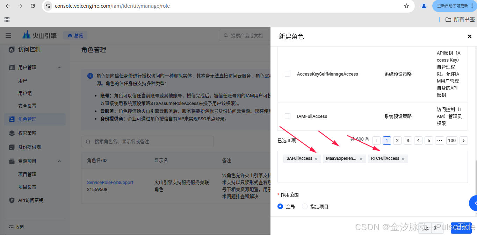Open site info icon in address bar
Screen dimensions: 477x235
[x=48, y=6]
